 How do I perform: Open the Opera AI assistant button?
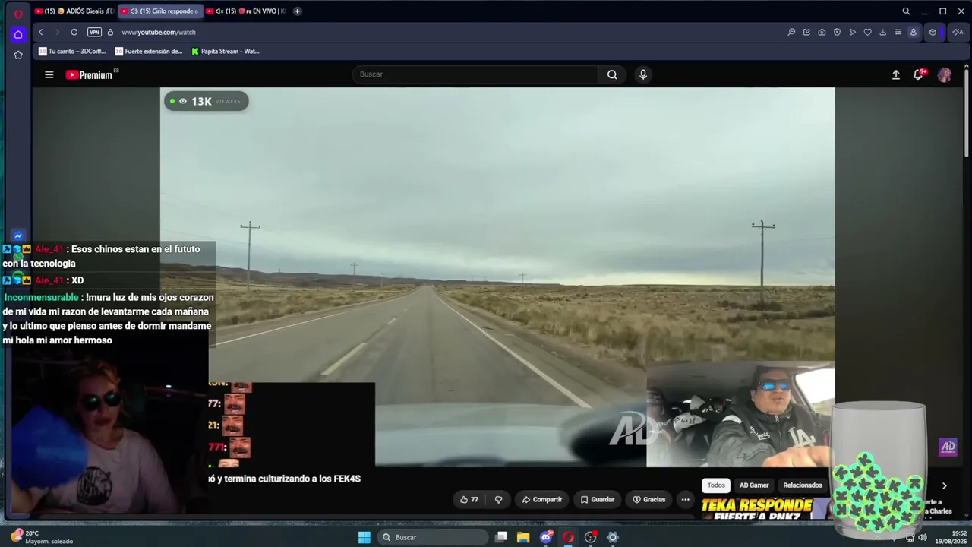coord(958,32)
